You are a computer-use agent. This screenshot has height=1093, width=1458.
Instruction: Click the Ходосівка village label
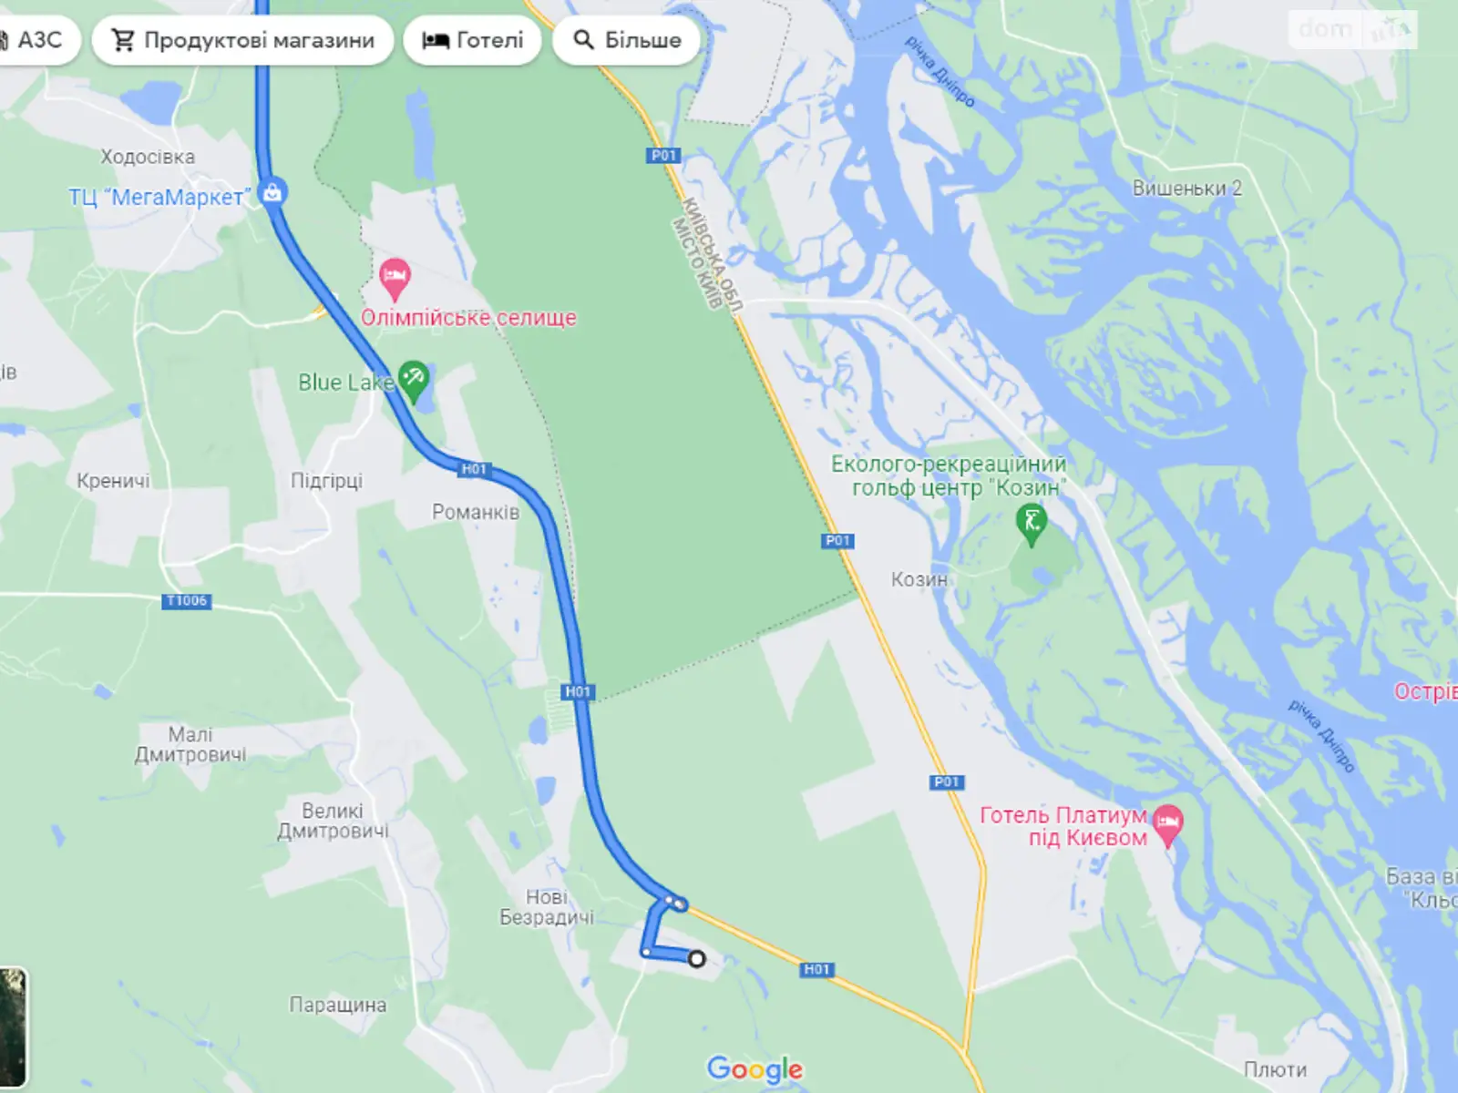click(148, 157)
